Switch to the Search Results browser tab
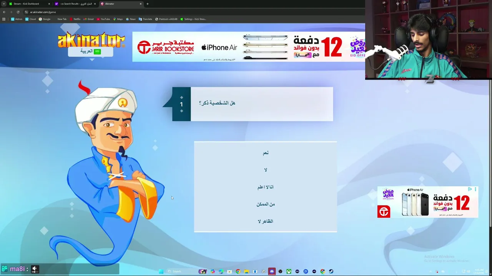 [75, 4]
